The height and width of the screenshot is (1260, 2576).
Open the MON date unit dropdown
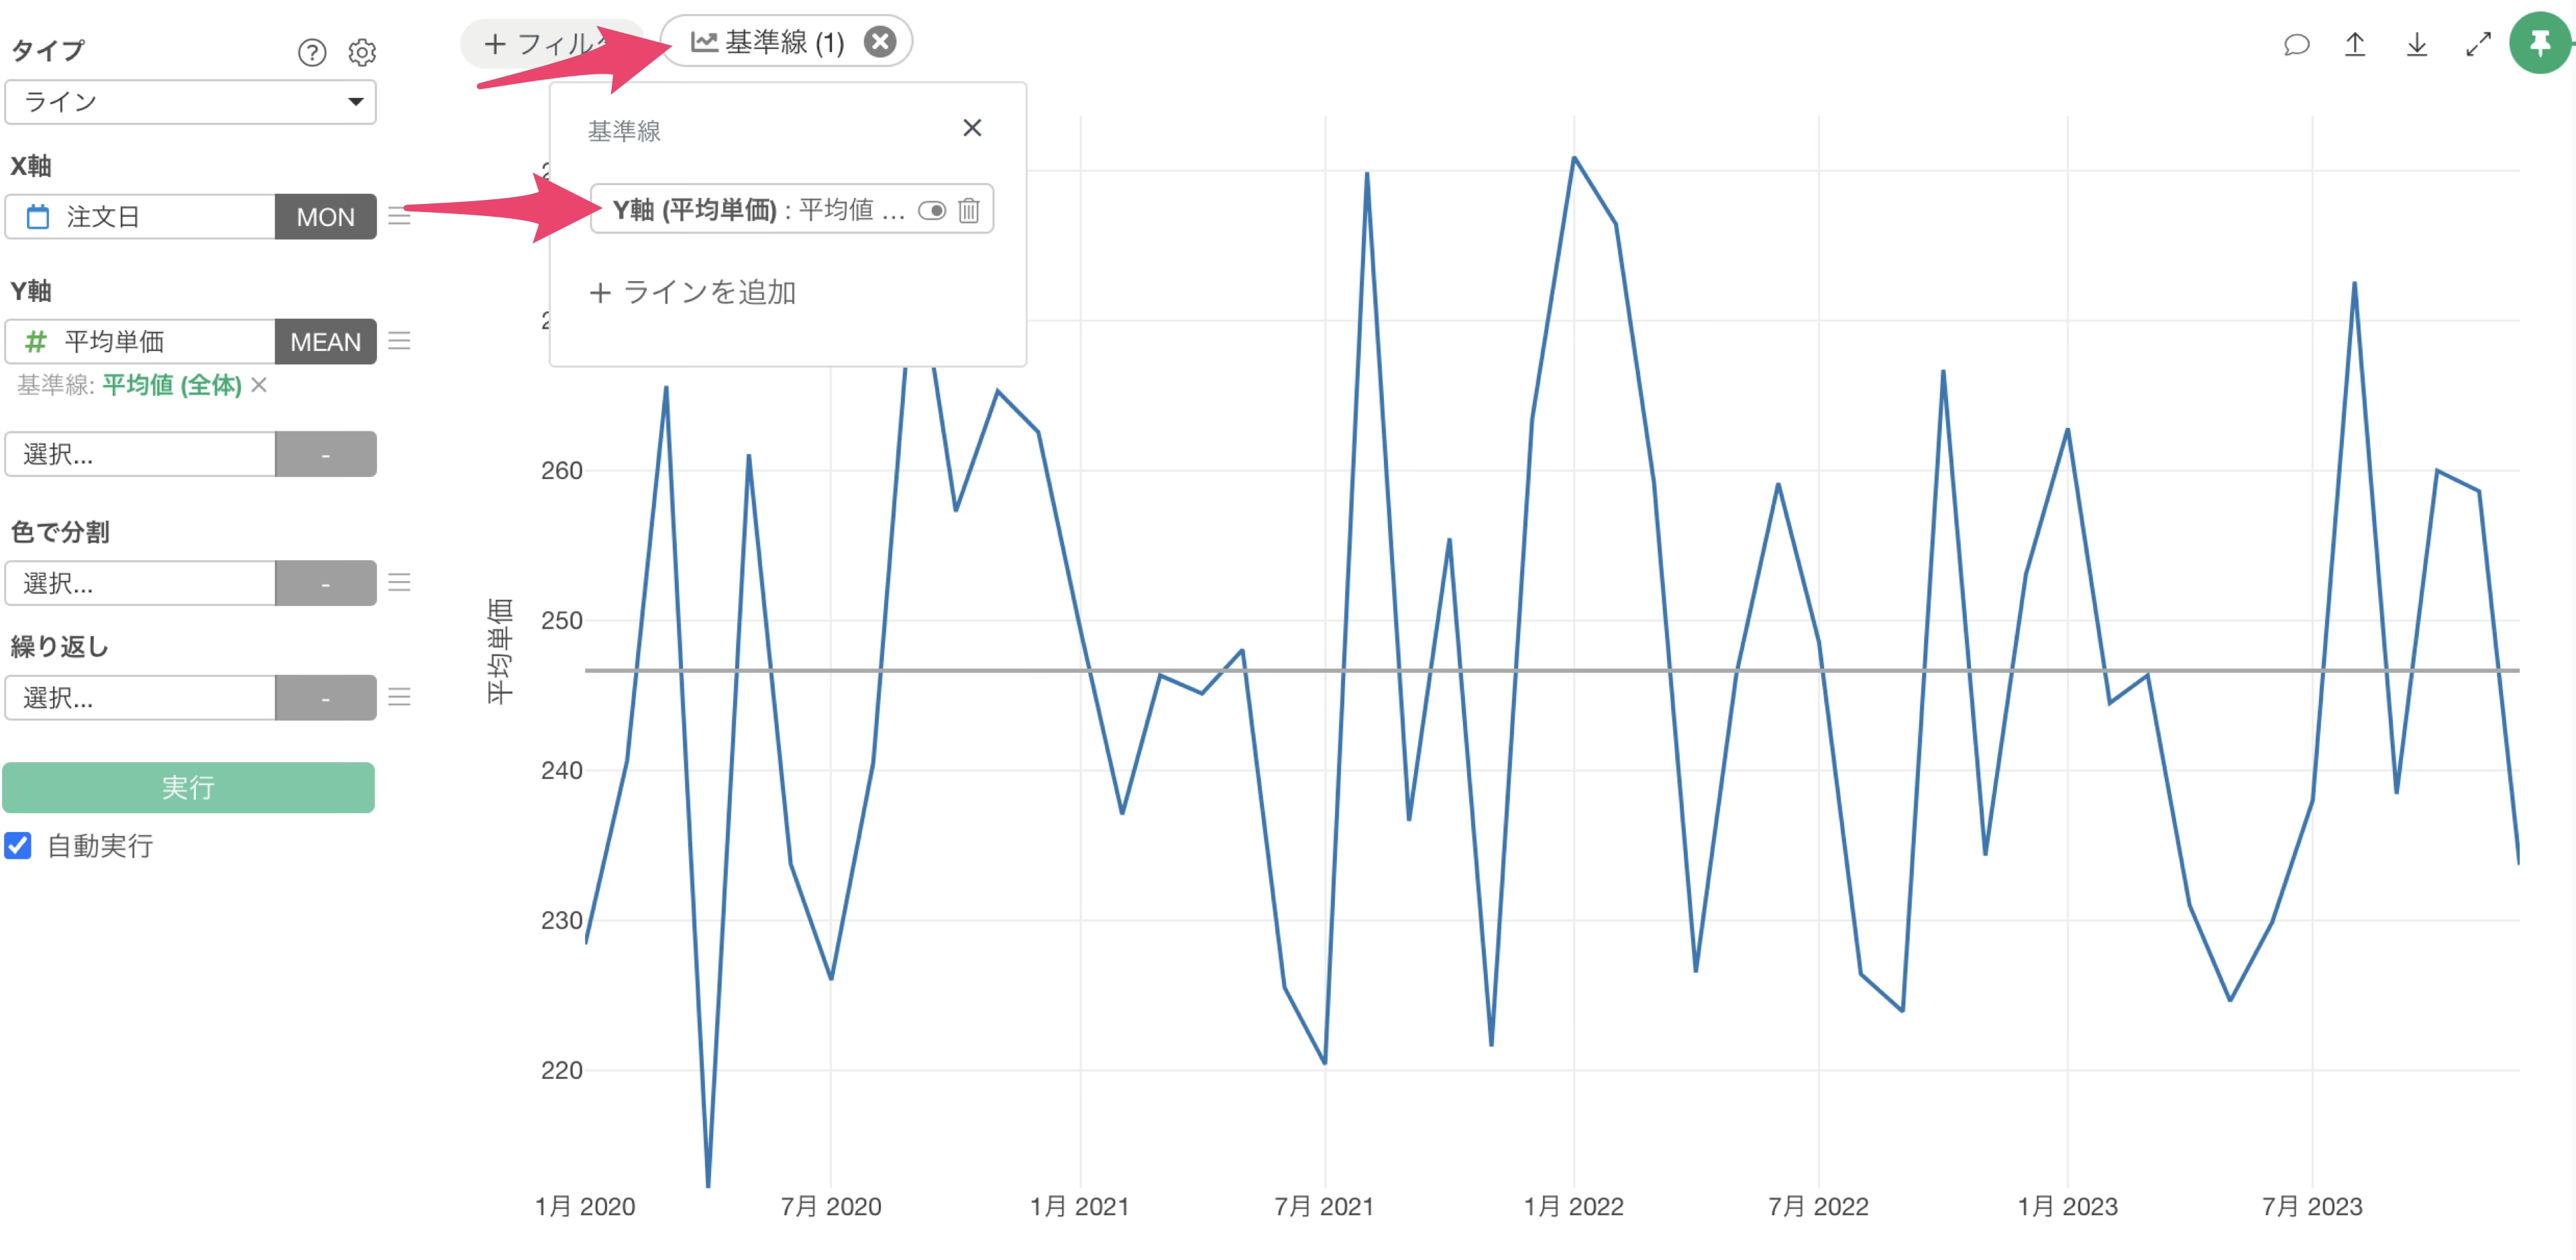pyautogui.click(x=325, y=217)
